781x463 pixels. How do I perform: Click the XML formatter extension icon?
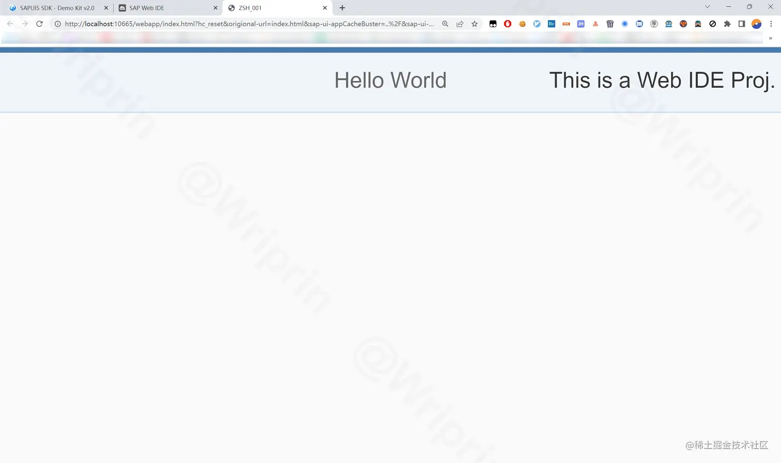[x=566, y=24]
